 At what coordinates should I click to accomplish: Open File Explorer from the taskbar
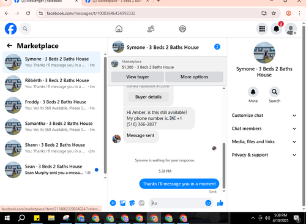[51, 218]
